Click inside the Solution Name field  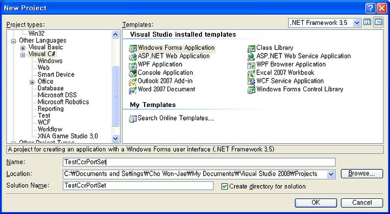138,185
